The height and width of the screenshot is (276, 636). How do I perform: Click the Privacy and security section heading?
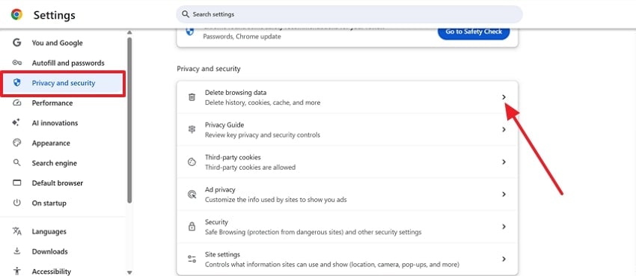point(209,69)
